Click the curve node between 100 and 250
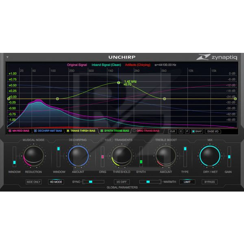244x244 pixels. coord(57,99)
